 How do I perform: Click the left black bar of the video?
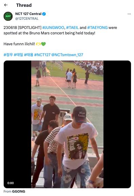(x=17, y=124)
